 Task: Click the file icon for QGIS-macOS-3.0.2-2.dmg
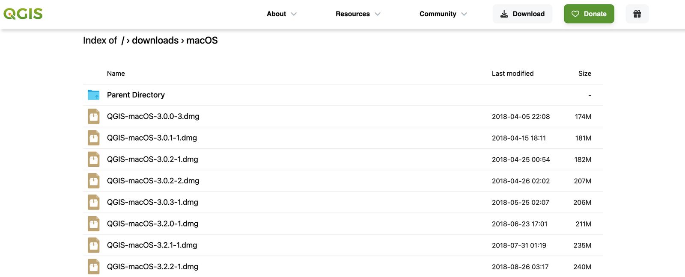point(94,181)
